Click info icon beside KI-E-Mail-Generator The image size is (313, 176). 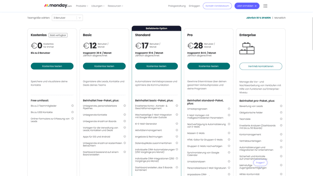tap(177, 124)
